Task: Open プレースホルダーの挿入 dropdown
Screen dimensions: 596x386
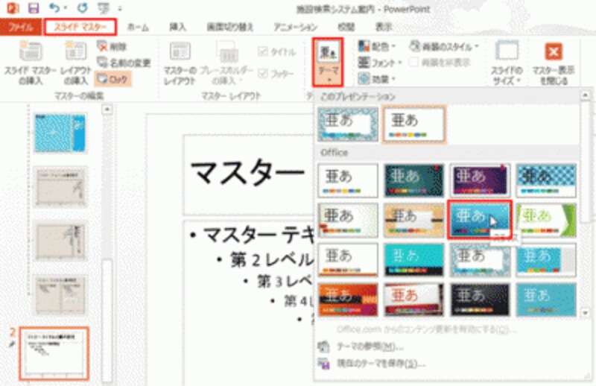Action: tap(226, 63)
